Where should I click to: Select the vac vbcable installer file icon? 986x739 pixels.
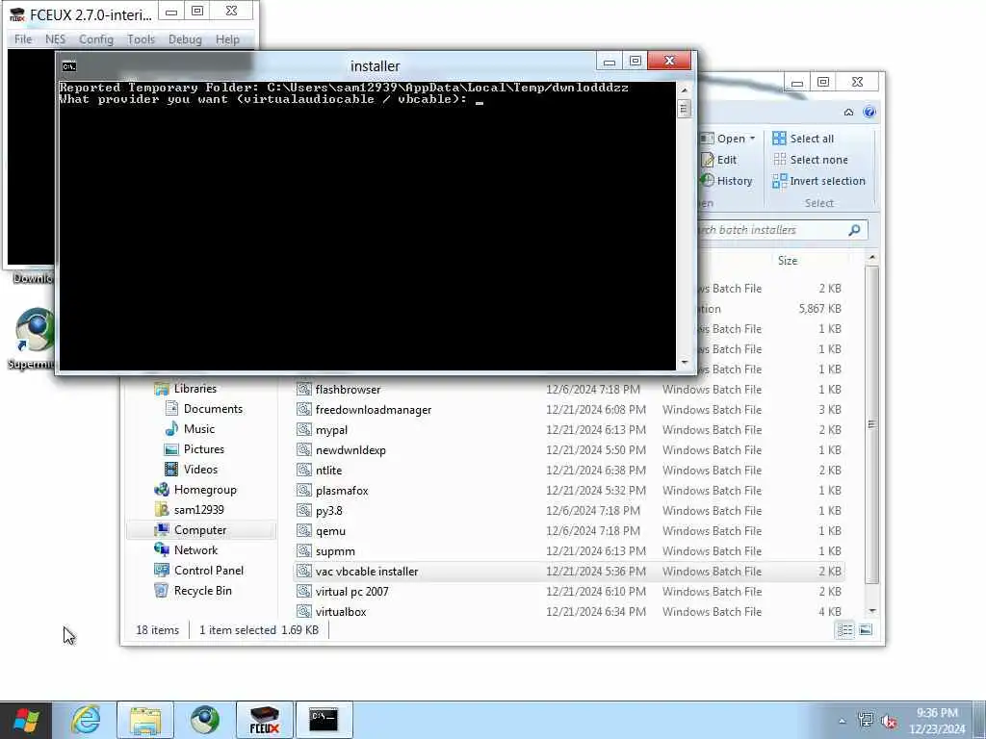304,572
